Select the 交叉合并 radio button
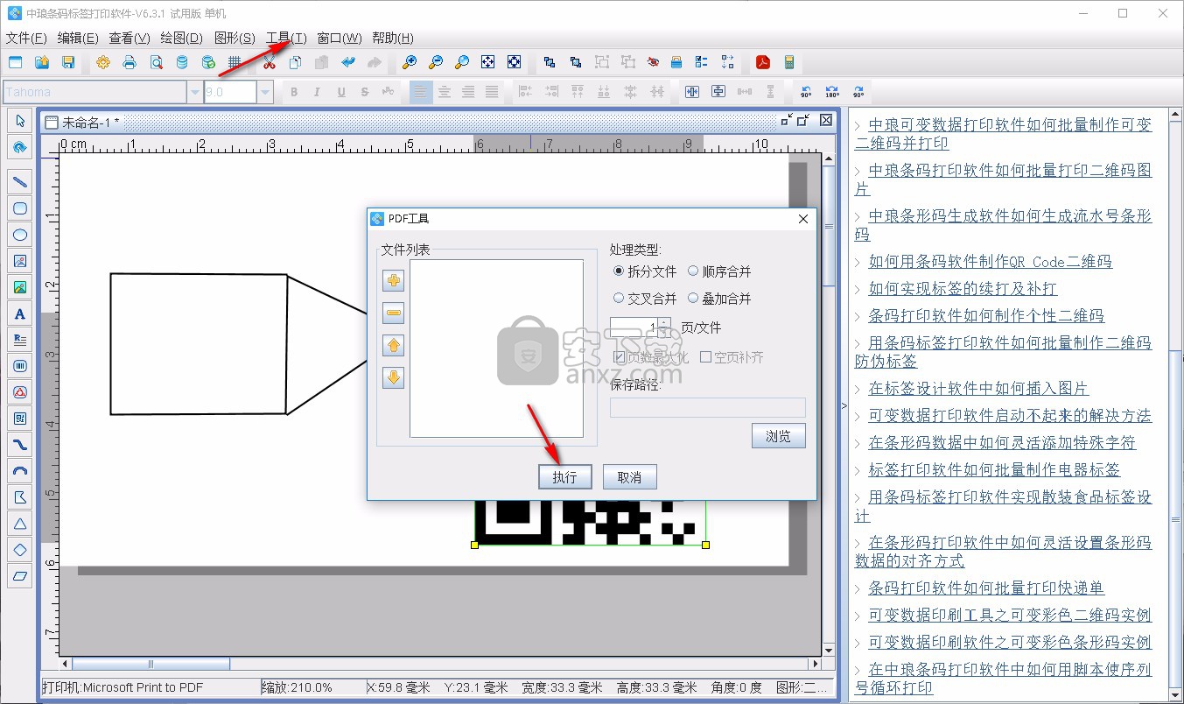 click(x=619, y=299)
